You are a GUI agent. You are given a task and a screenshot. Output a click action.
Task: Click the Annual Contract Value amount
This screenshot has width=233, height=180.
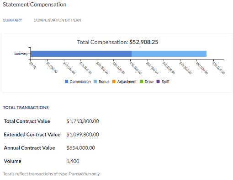click(81, 148)
